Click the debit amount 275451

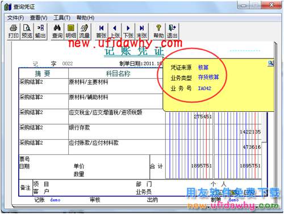pyautogui.click(x=203, y=116)
